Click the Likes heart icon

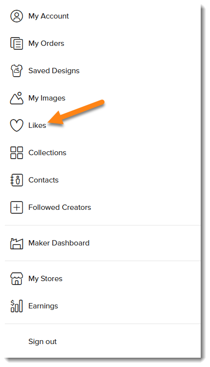click(x=17, y=125)
